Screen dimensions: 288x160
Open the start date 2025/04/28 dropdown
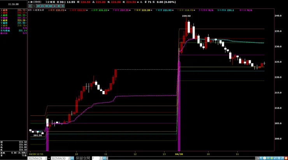46,158
